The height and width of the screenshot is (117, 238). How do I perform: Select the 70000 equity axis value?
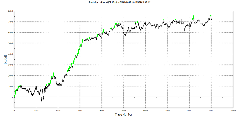[x=11, y=22]
